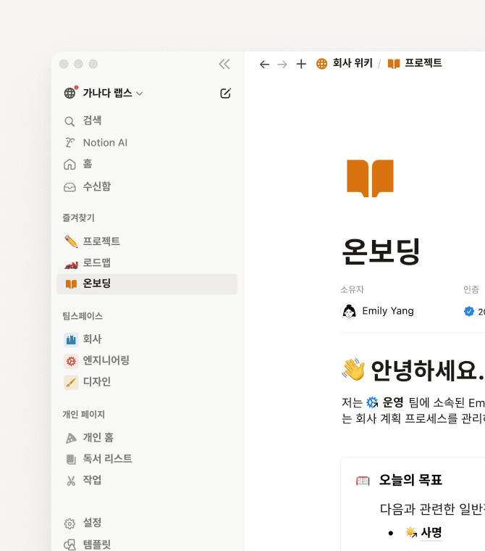Click the stacked pages icon beside 독서 리스트

[71, 459]
